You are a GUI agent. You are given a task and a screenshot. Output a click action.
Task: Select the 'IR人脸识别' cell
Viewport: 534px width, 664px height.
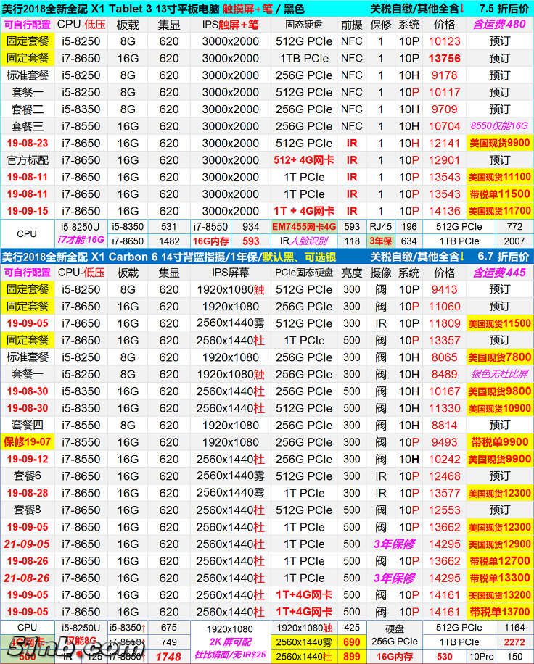coord(304,241)
